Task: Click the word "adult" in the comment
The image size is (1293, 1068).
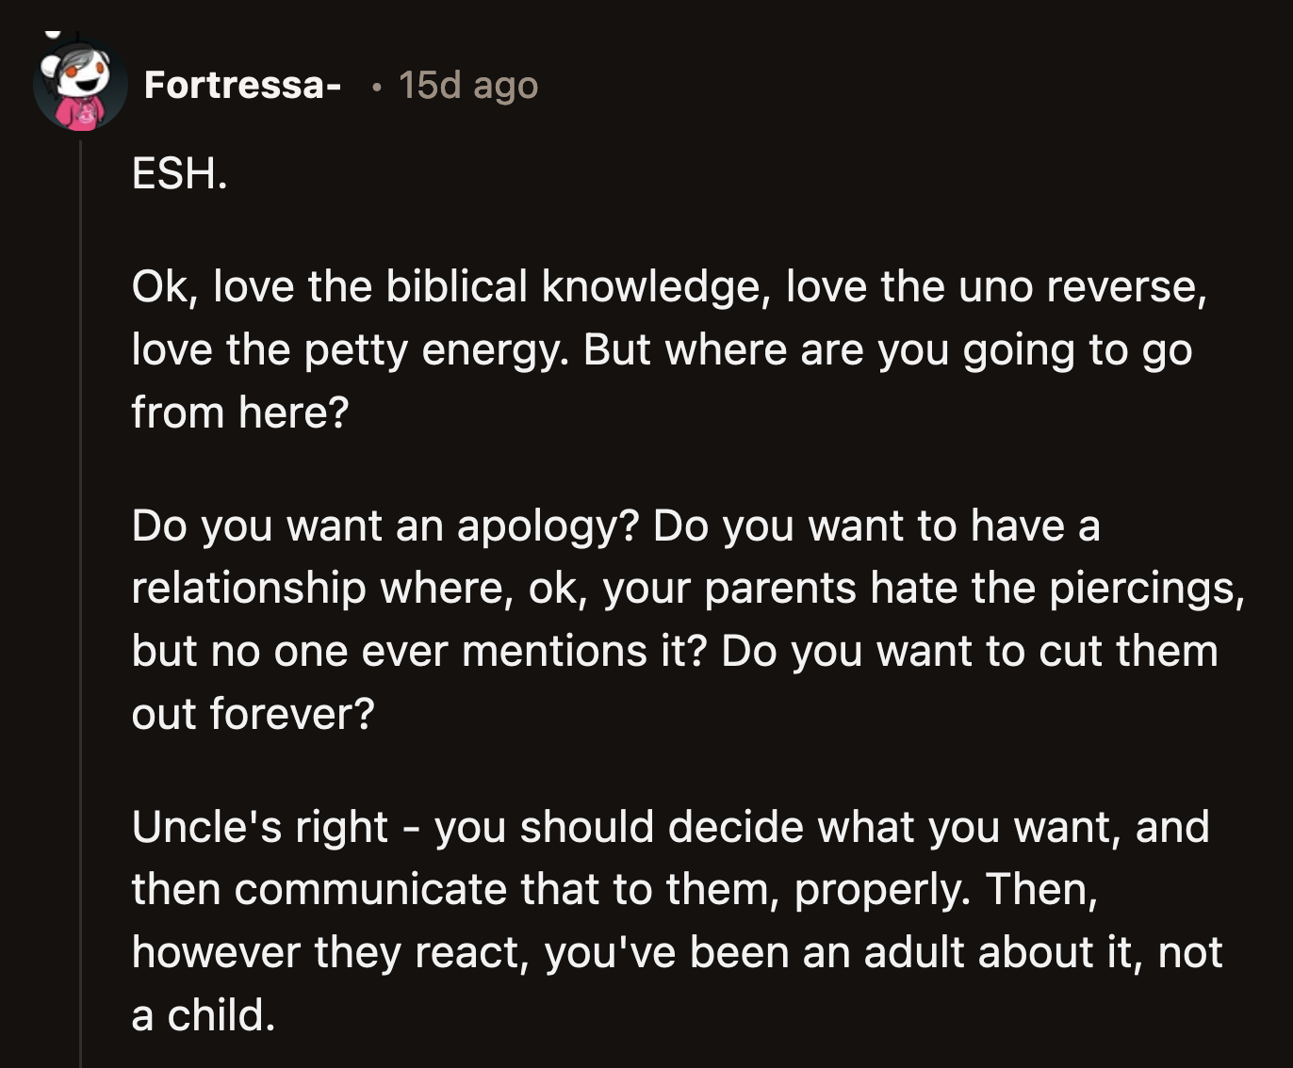Action: (914, 952)
